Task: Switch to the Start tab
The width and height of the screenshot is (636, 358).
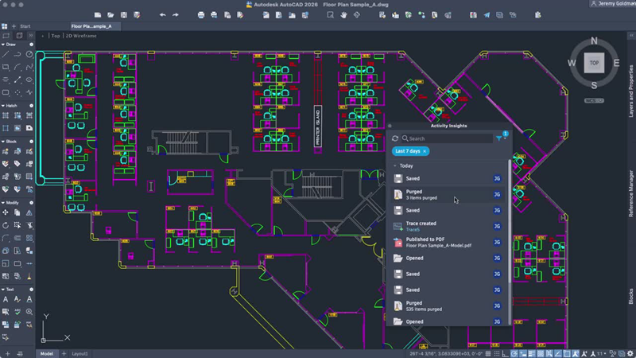Action: 25,26
